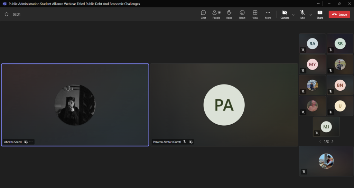
Task: Click the muted mic icon beside Parveen Akhtar
Action: point(185,142)
